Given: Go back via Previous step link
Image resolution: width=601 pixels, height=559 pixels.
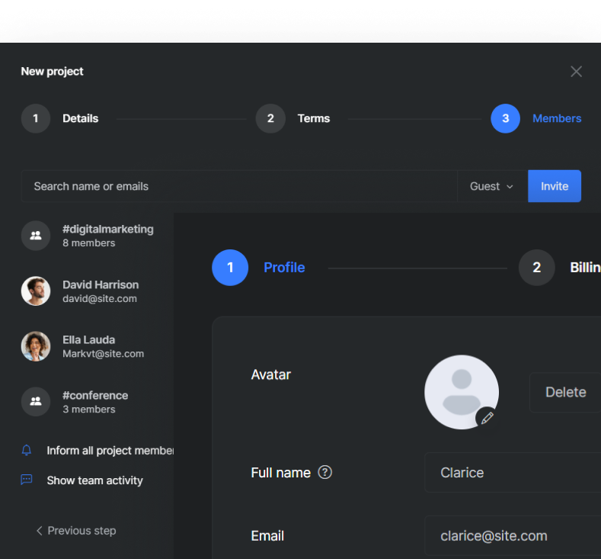Looking at the screenshot, I should [76, 531].
